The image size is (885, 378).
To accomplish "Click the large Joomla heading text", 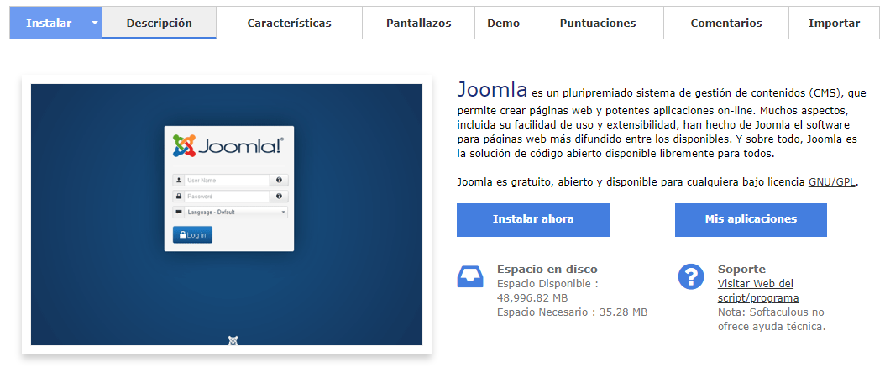I will point(492,89).
